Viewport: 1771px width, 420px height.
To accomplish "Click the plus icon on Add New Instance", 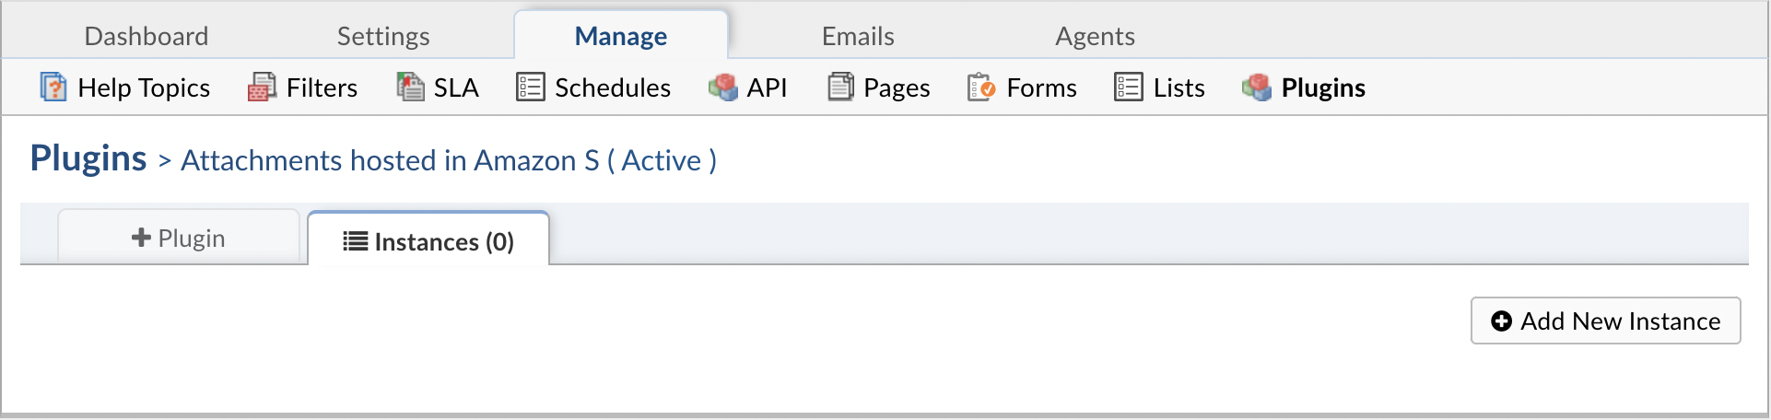I will tap(1501, 321).
